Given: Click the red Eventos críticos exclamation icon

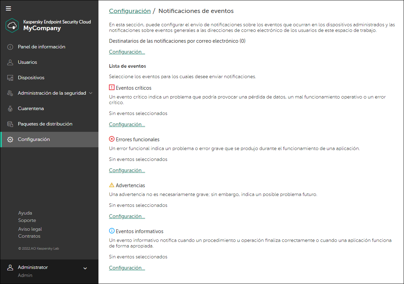Looking at the screenshot, I should click(x=111, y=88).
